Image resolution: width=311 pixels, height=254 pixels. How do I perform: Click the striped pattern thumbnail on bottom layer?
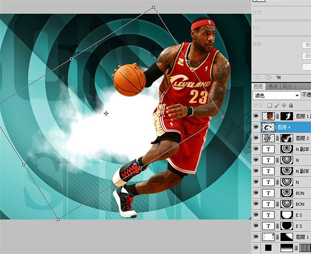point(305,248)
